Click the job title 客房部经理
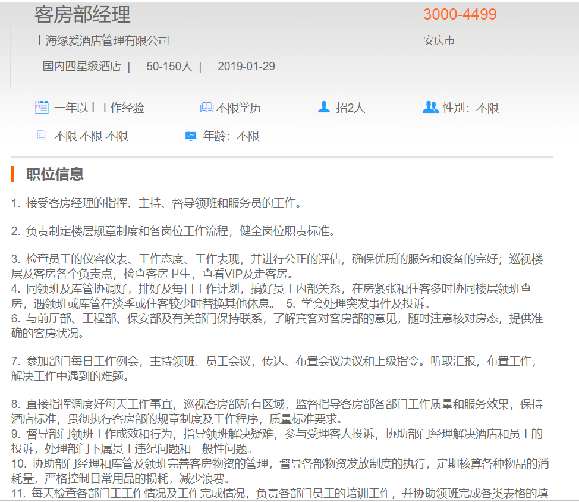The height and width of the screenshot is (502, 579). (x=82, y=15)
